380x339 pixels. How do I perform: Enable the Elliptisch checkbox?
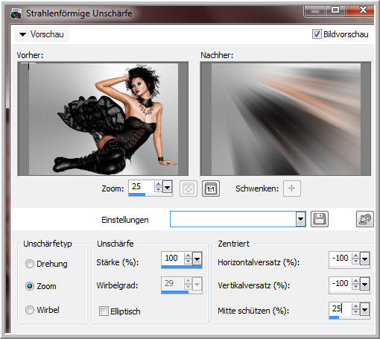[104, 311]
